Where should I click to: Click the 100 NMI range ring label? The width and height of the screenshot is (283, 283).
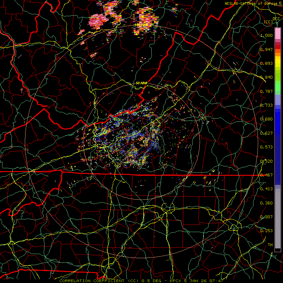[141, 25]
